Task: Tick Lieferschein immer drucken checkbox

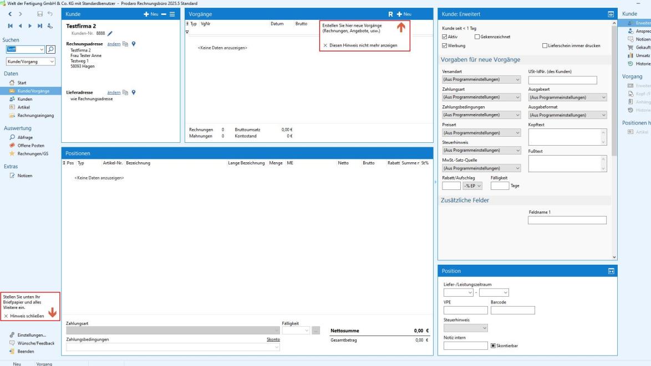Action: pyautogui.click(x=545, y=45)
